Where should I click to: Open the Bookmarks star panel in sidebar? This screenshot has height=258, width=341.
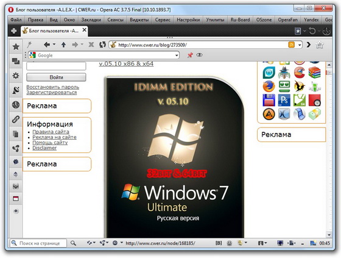16,46
